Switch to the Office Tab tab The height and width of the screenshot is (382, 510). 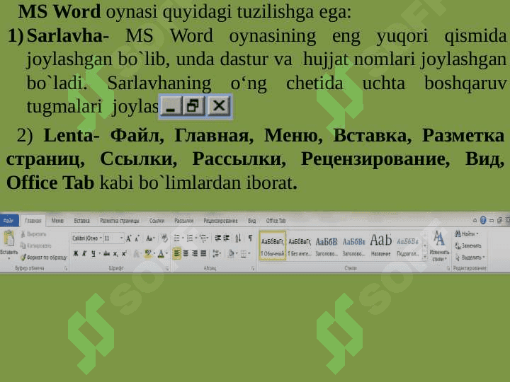pos(276,221)
